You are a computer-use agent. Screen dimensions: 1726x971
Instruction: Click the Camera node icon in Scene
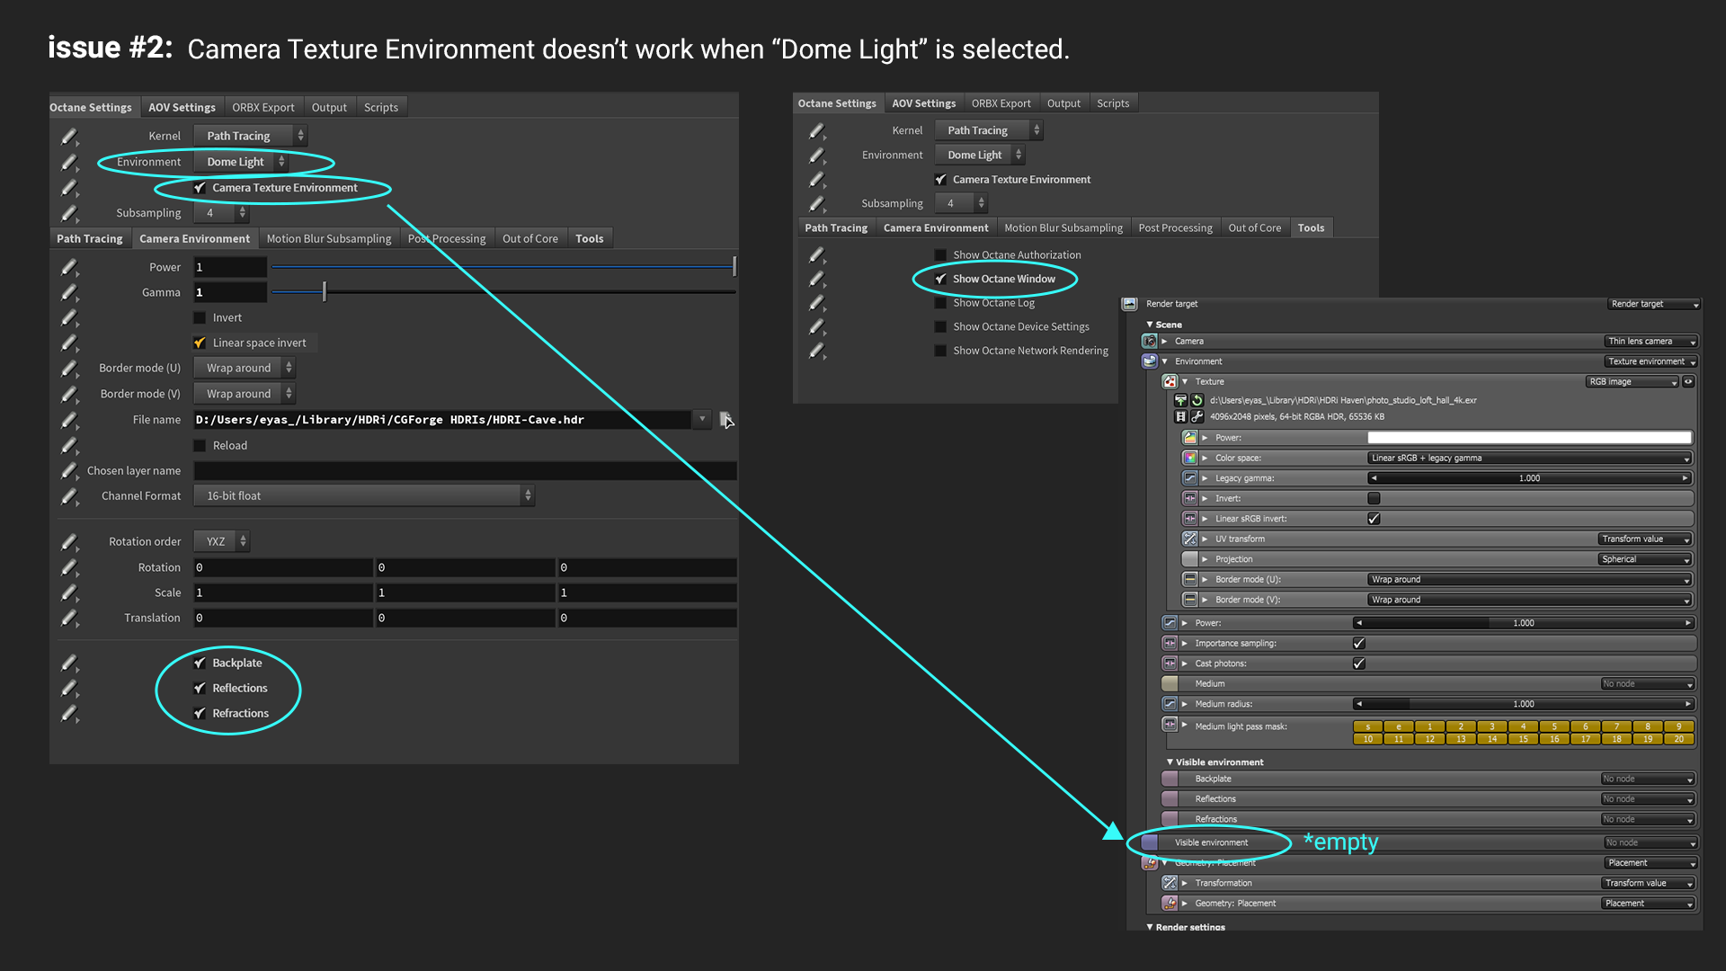coord(1149,341)
